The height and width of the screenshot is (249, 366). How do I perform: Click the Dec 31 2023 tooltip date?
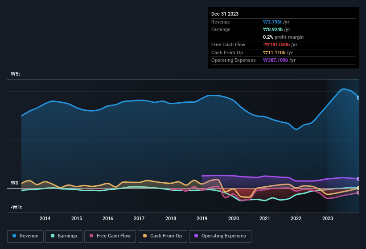[x=225, y=14]
